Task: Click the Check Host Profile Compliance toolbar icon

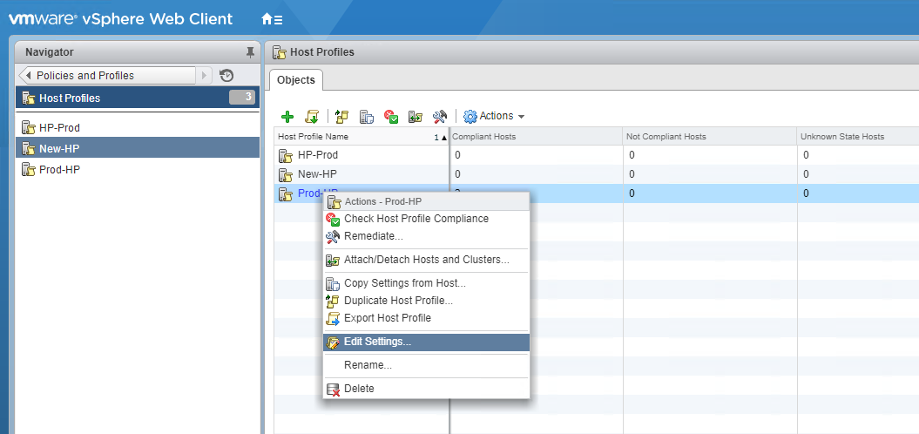Action: [392, 116]
